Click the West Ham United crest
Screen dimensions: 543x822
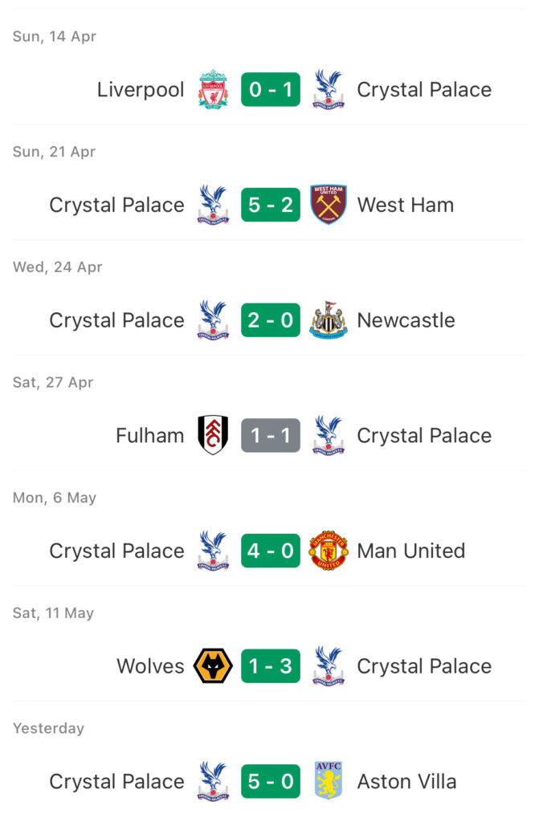(329, 205)
